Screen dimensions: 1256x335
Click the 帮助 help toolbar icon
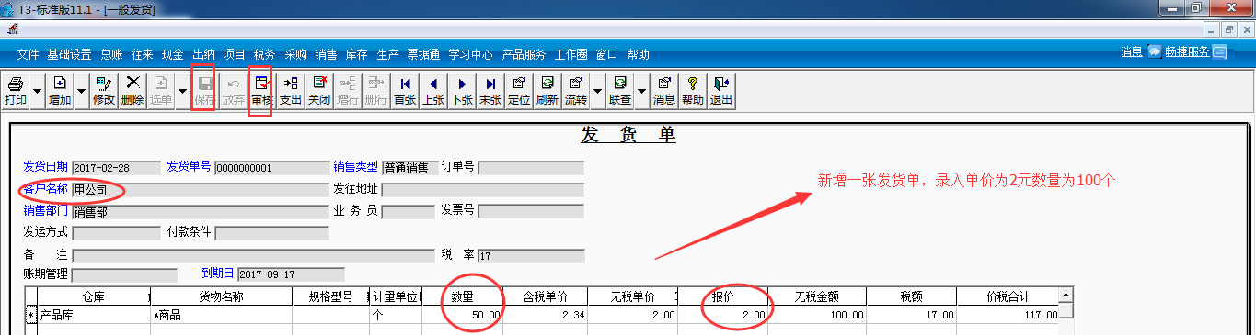point(692,90)
